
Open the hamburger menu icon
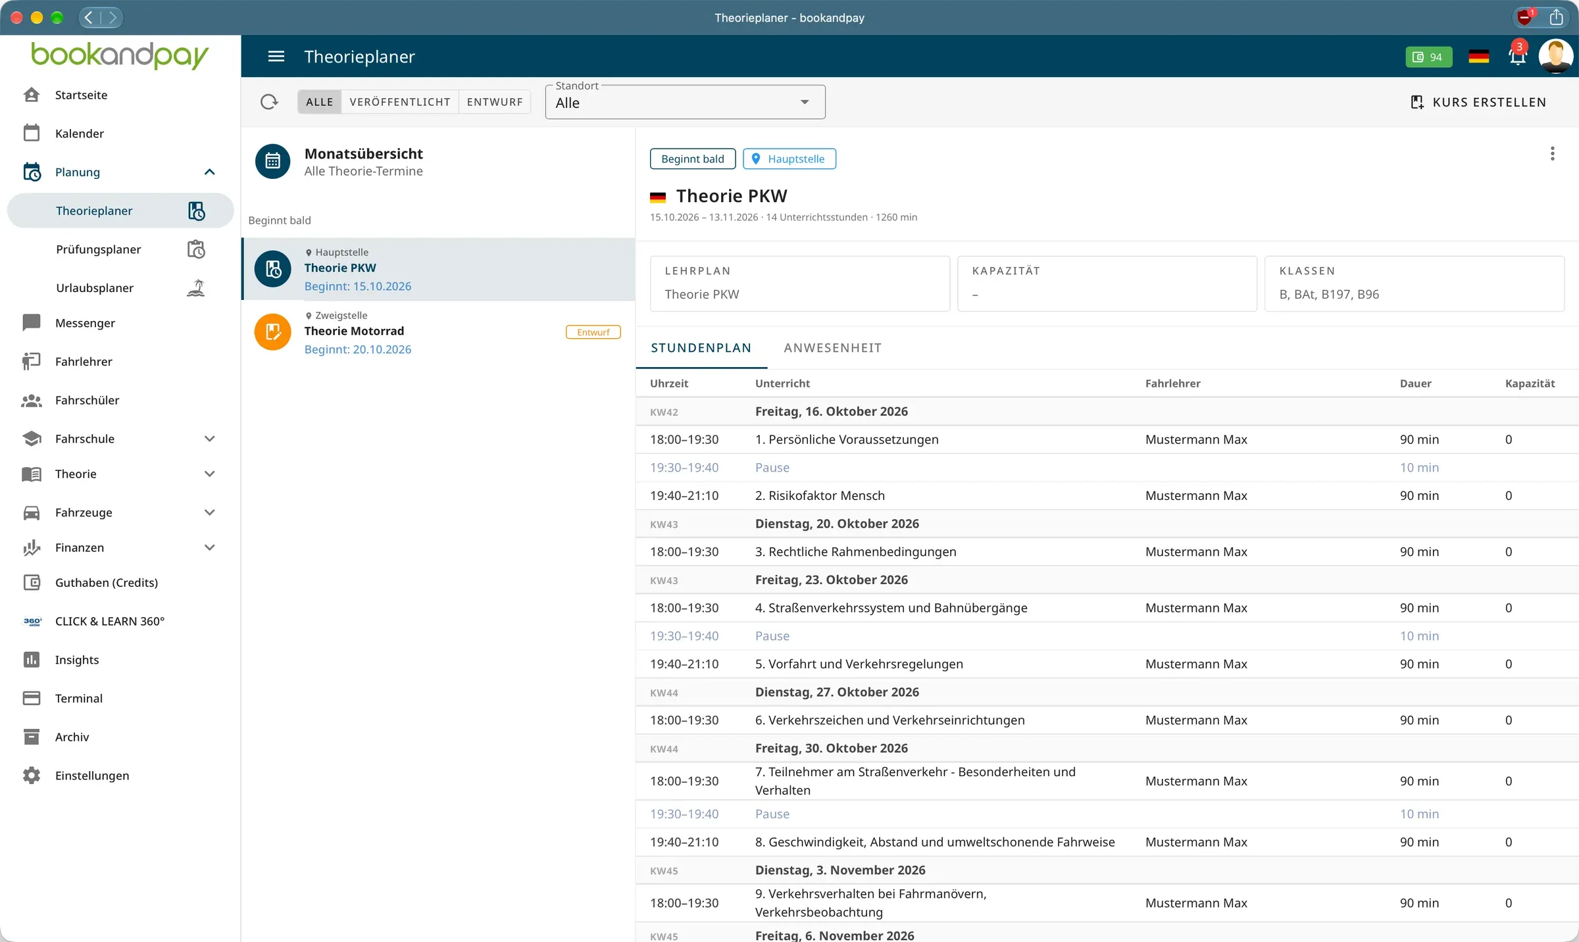pyautogui.click(x=276, y=57)
